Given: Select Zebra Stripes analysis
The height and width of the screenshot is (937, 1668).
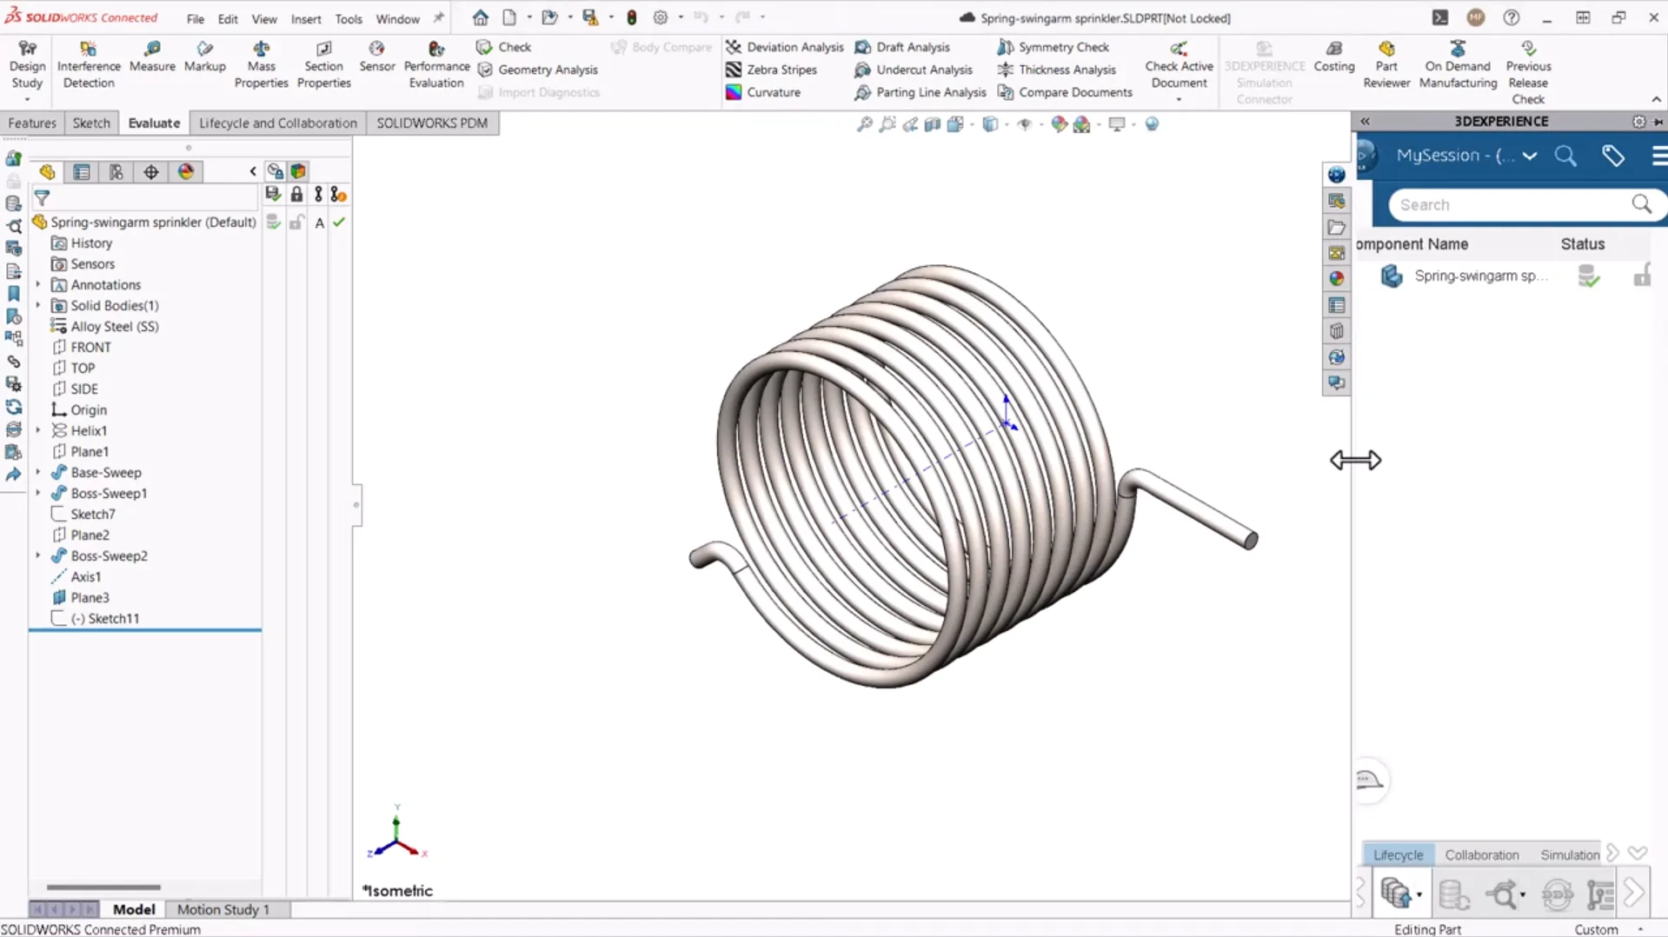Looking at the screenshot, I should tap(771, 70).
